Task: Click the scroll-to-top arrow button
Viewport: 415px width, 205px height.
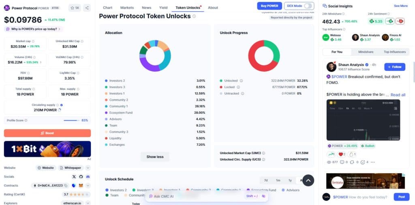Action: [x=308, y=180]
